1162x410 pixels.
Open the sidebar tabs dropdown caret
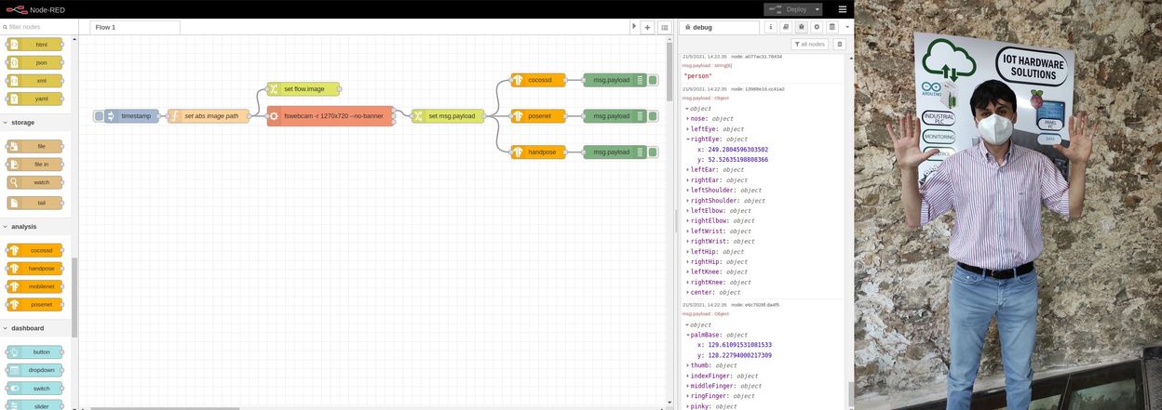847,28
